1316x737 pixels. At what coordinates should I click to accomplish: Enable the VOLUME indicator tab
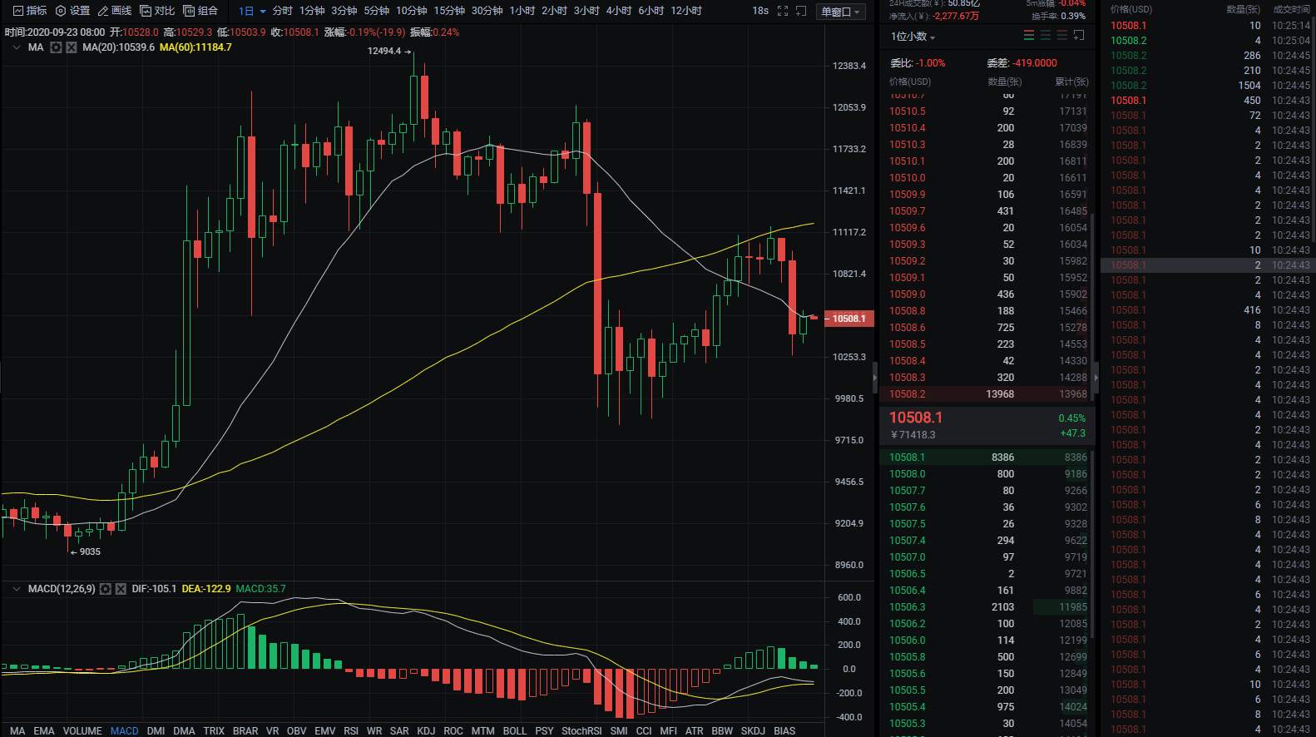pyautogui.click(x=82, y=730)
